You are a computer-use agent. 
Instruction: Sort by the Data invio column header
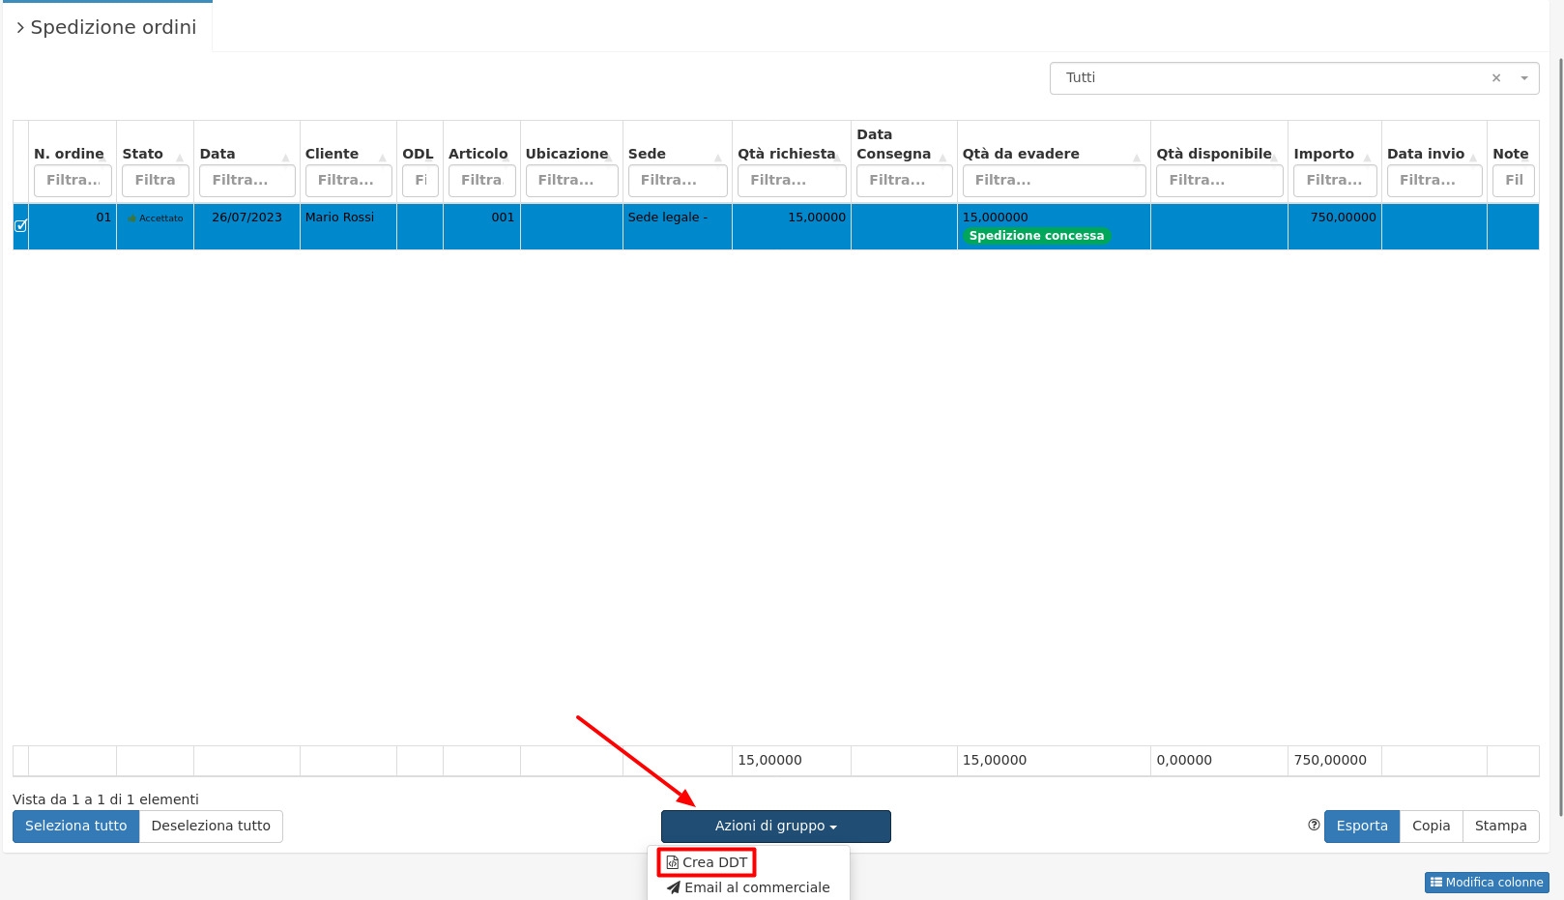[x=1426, y=154]
